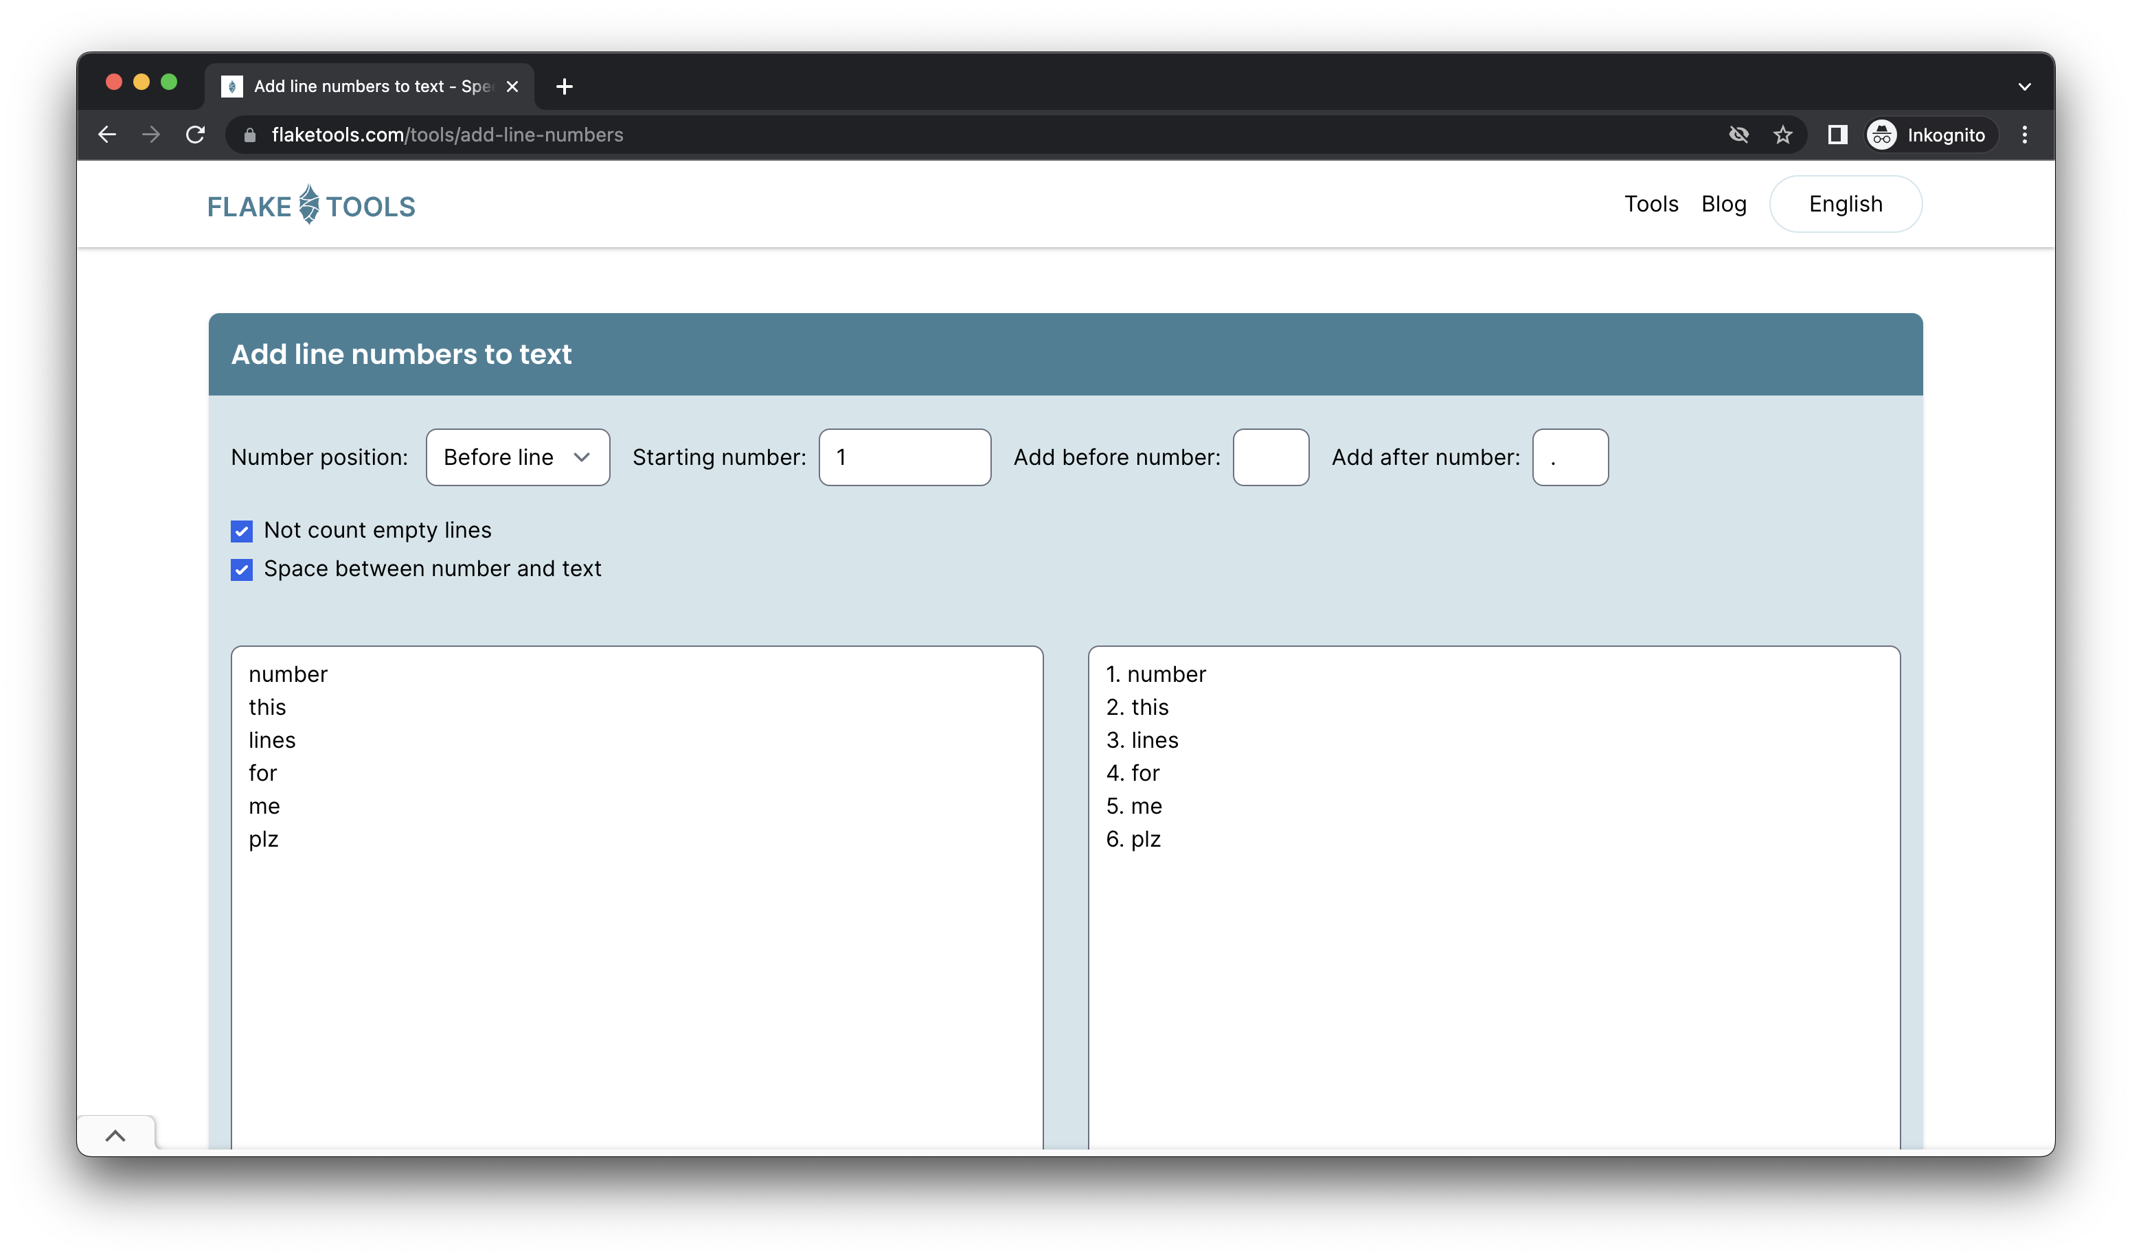Click the browser forward arrow
This screenshot has width=2132, height=1258.
(151, 135)
